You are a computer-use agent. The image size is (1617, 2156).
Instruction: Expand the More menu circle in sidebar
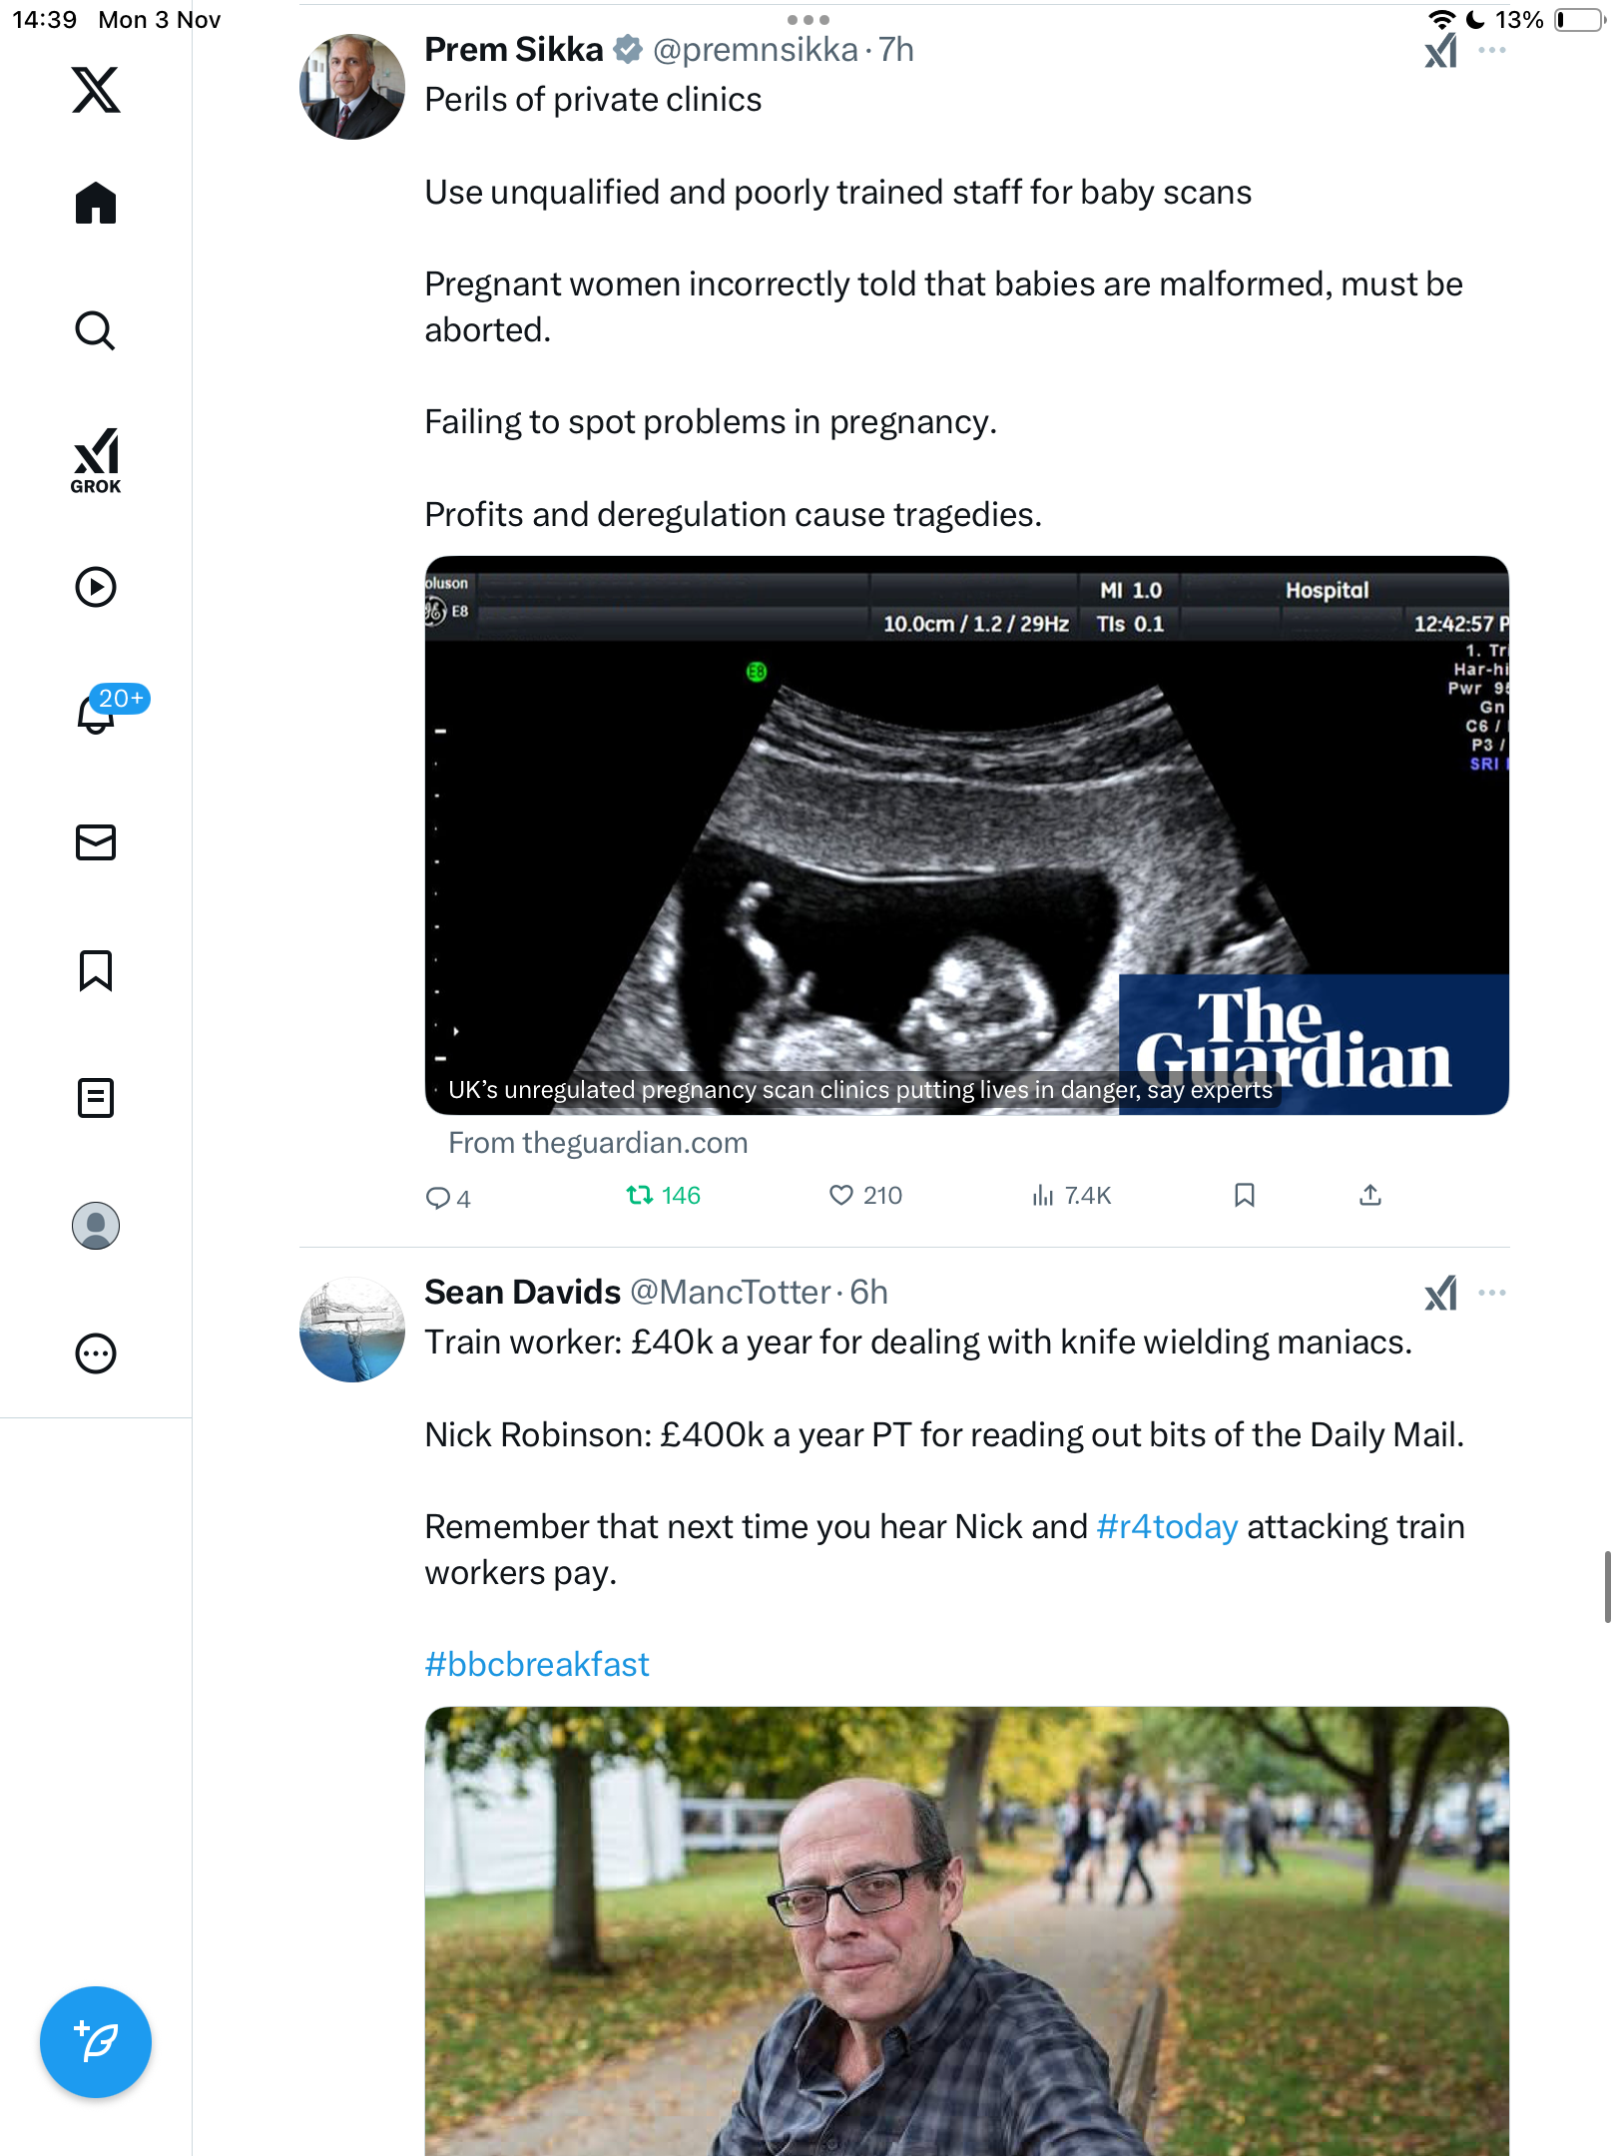96,1353
